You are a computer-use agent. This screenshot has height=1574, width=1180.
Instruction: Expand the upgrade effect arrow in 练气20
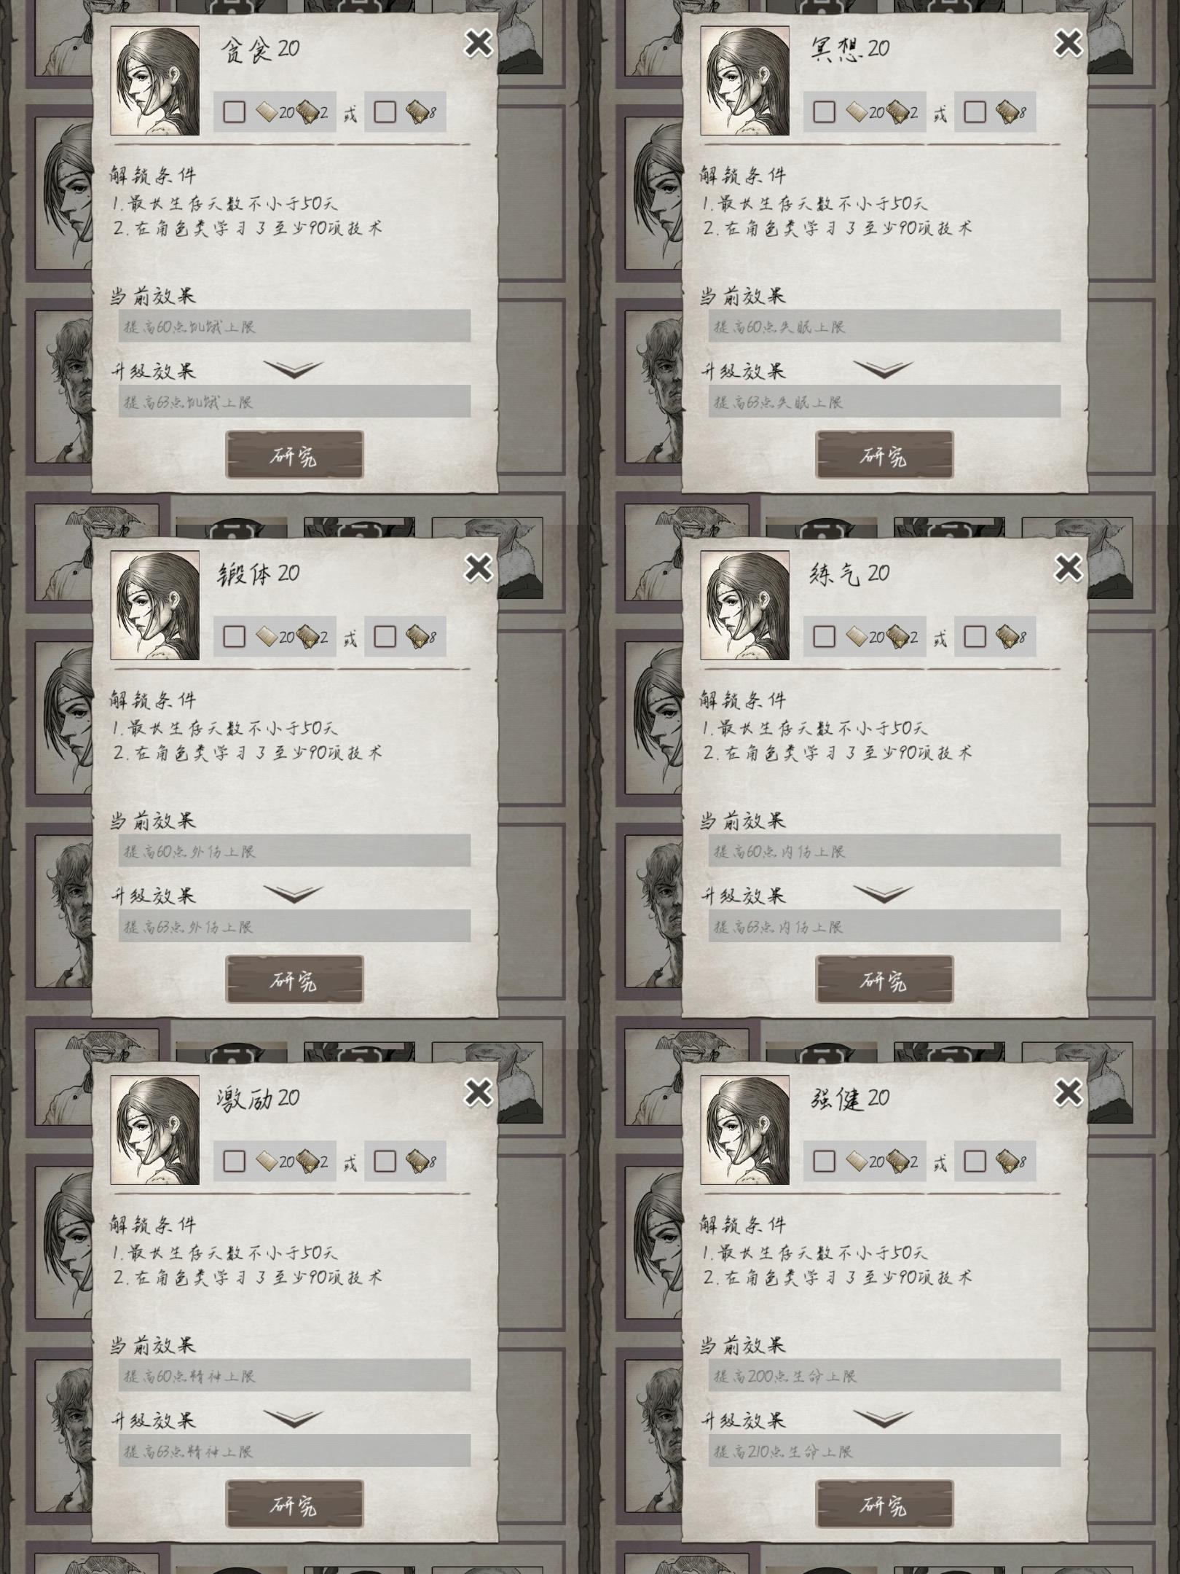tap(884, 894)
